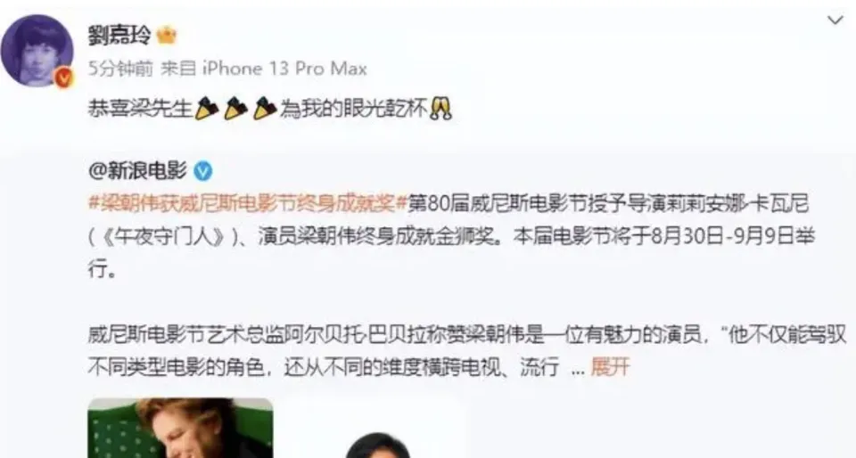Expand full post text with 展开
The width and height of the screenshot is (856, 458).
(610, 367)
